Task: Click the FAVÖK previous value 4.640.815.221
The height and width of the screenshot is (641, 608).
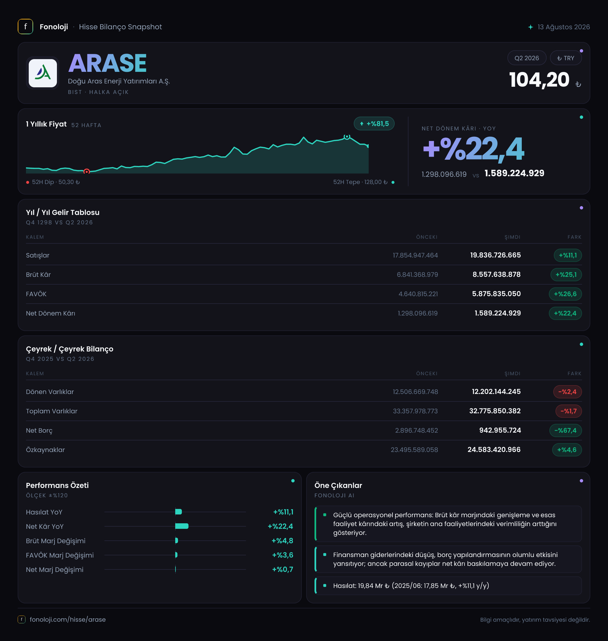Action: tap(418, 294)
